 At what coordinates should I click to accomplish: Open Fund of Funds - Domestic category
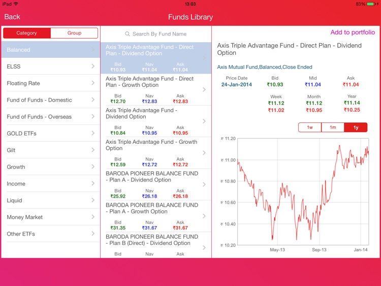50,100
